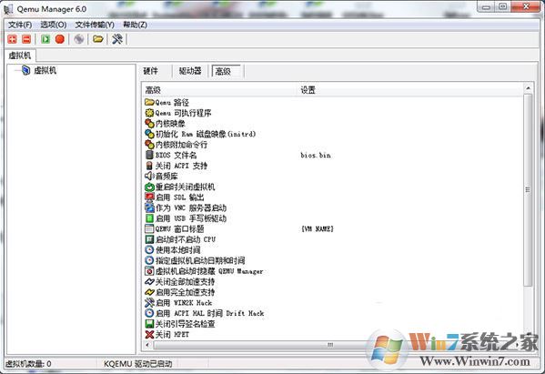Minimize the Qemu Manager window
The width and height of the screenshot is (545, 374).
click(x=486, y=7)
